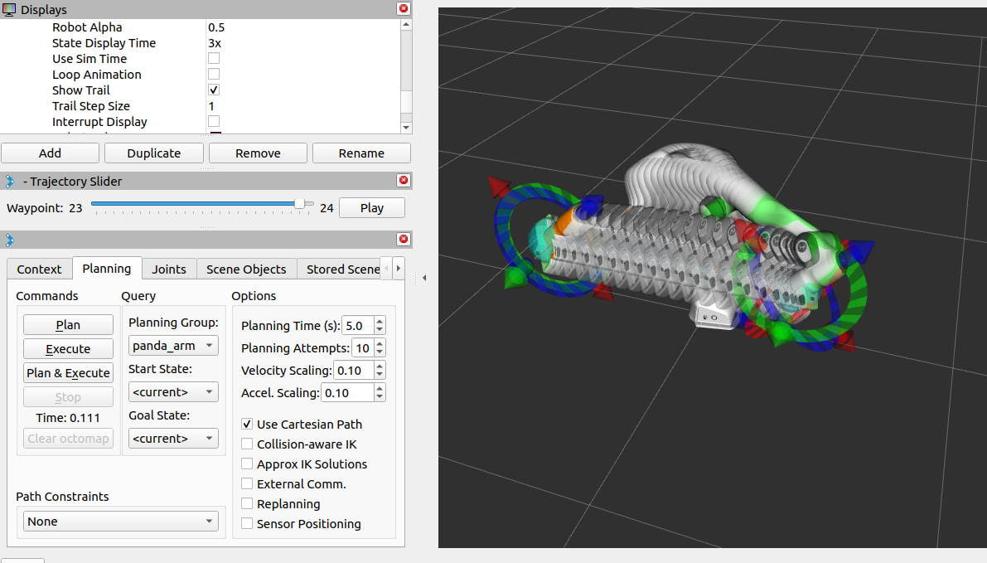This screenshot has height=563, width=987.
Task: Click the Trail Step Size property label
Action: 90,106
